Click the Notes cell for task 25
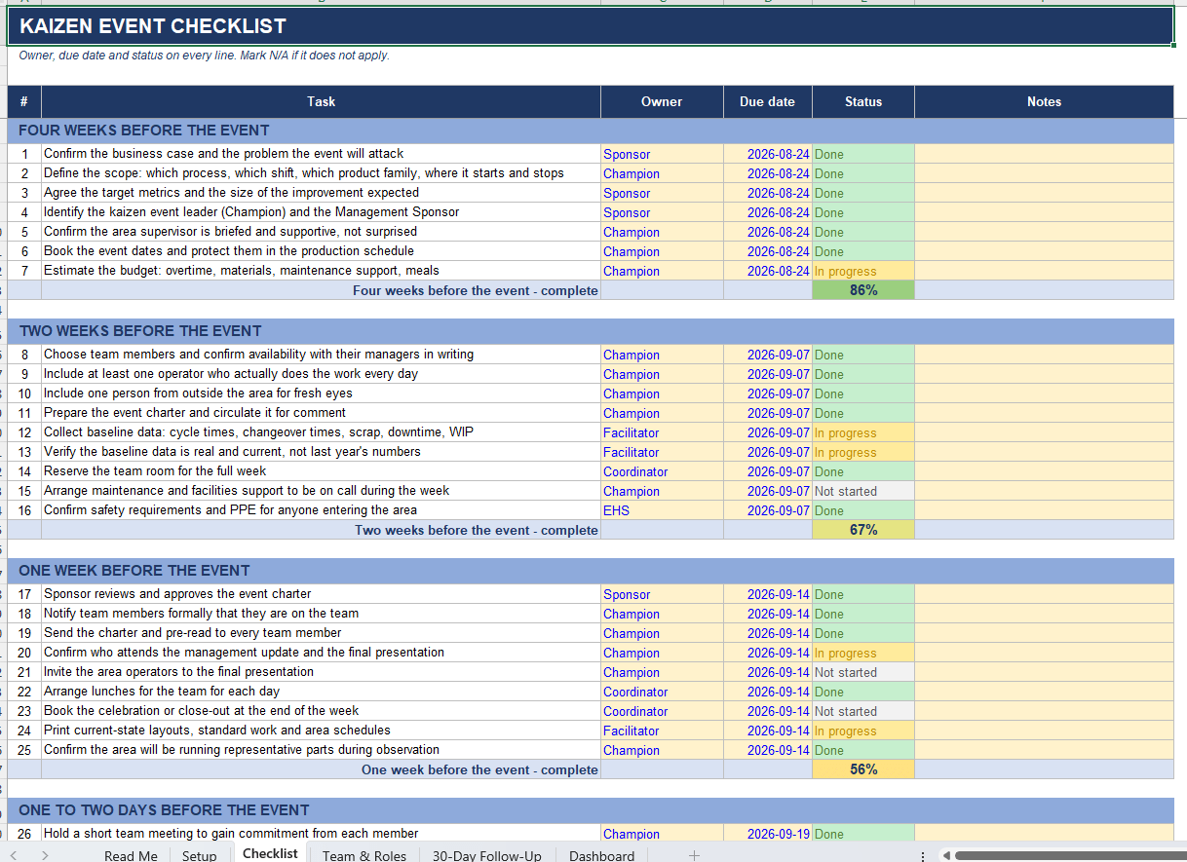Viewport: 1187px width, 862px height. click(1044, 750)
